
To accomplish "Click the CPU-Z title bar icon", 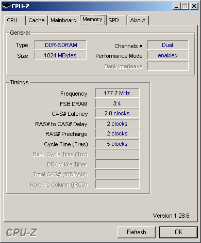I will (x=7, y=6).
